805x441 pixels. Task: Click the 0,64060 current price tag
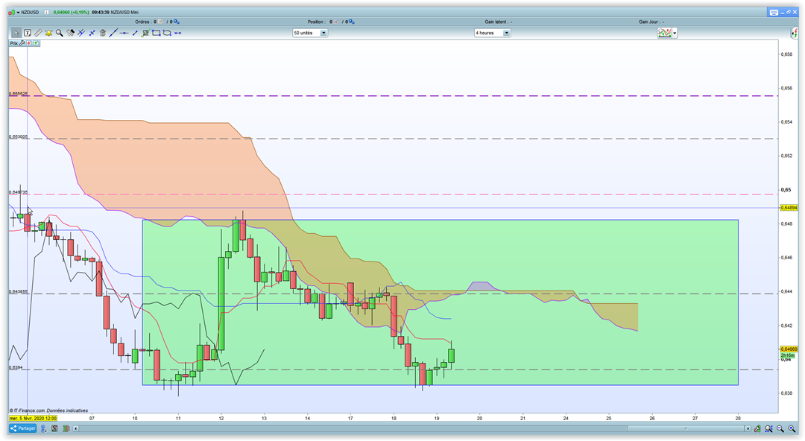789,349
